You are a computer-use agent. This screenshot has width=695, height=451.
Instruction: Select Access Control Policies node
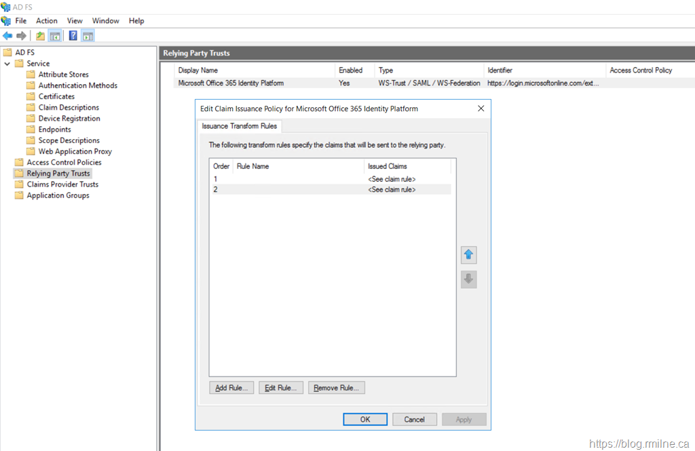pyautogui.click(x=64, y=162)
